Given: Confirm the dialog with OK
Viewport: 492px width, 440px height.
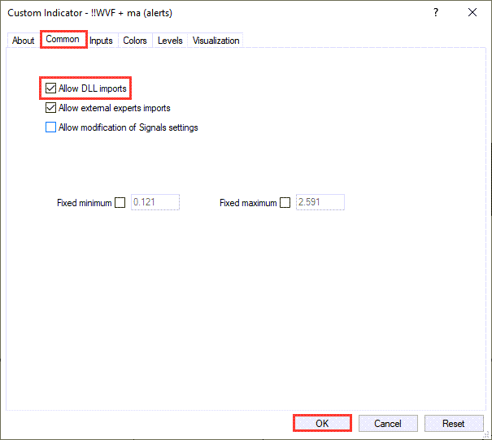Looking at the screenshot, I should point(322,424).
